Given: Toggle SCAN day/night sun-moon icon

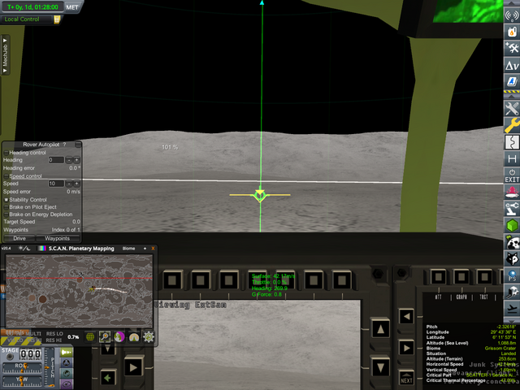Looking at the screenshot, I should click(x=24, y=249).
